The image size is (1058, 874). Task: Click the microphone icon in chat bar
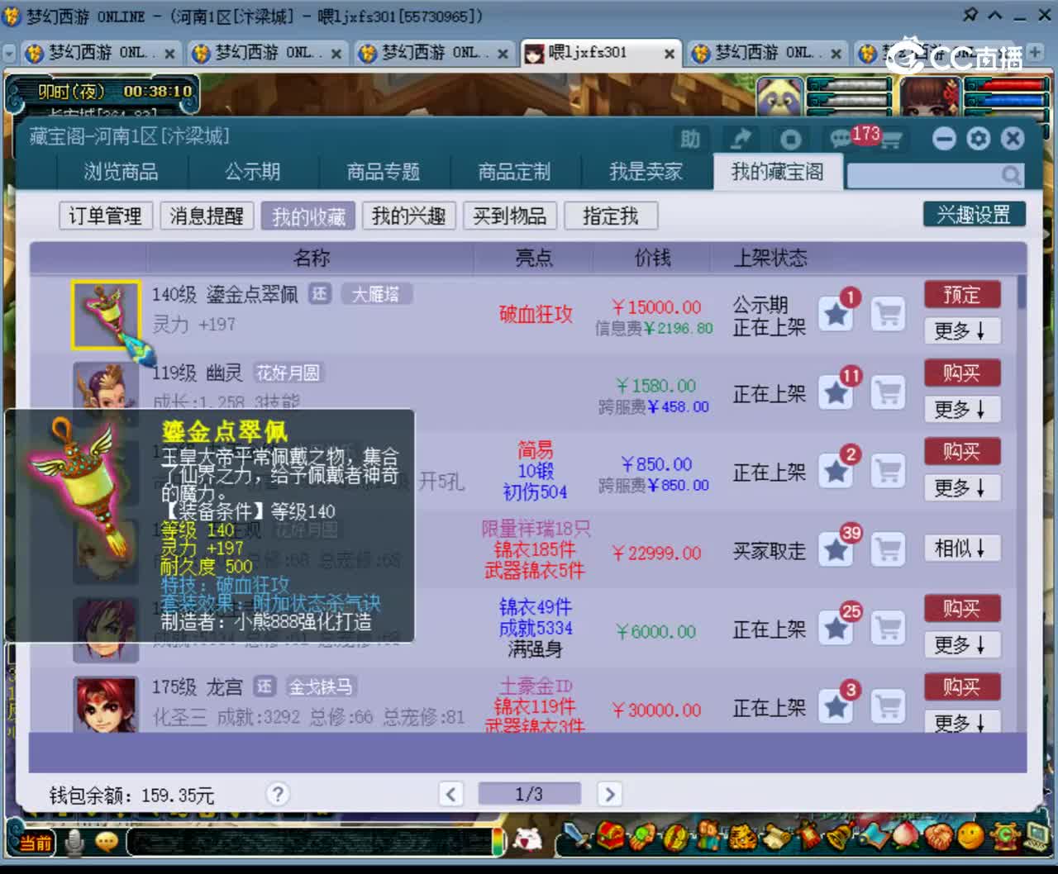[x=75, y=841]
